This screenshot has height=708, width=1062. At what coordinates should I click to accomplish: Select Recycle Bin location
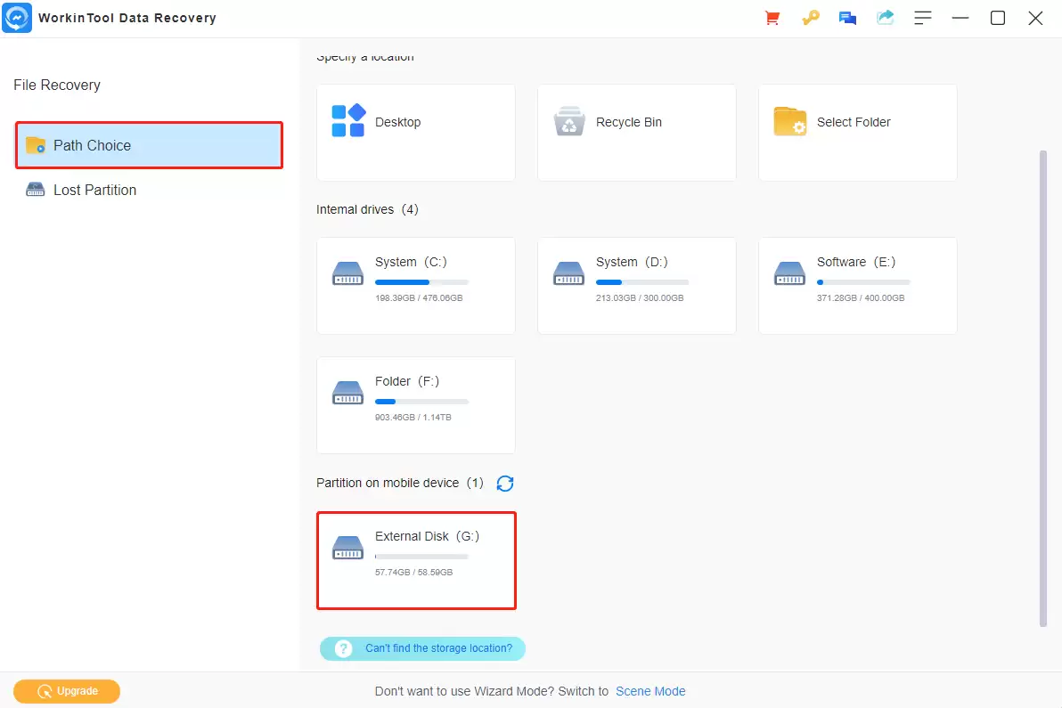[636, 133]
